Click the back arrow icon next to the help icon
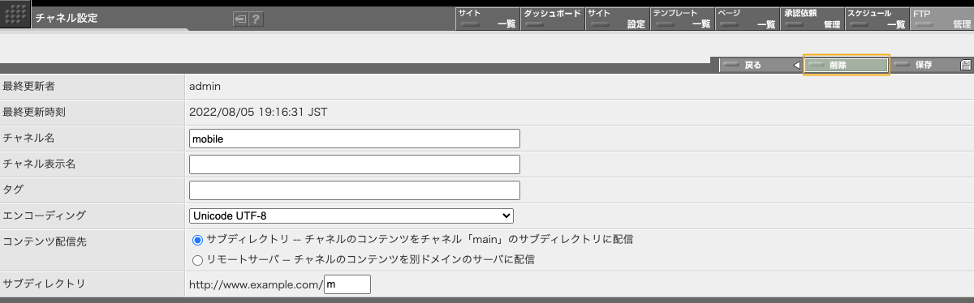Screen dimensions: 974x303 click(x=240, y=19)
